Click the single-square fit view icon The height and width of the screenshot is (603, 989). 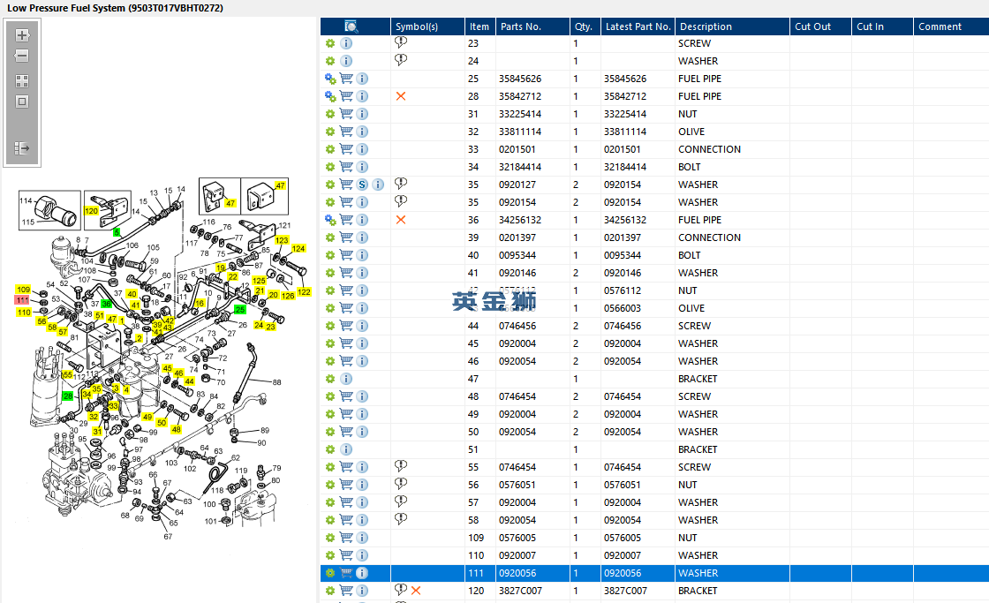pos(22,102)
